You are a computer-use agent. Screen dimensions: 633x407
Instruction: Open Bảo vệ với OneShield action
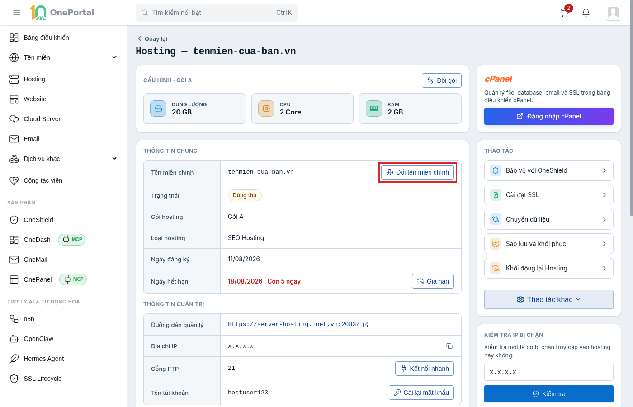549,170
